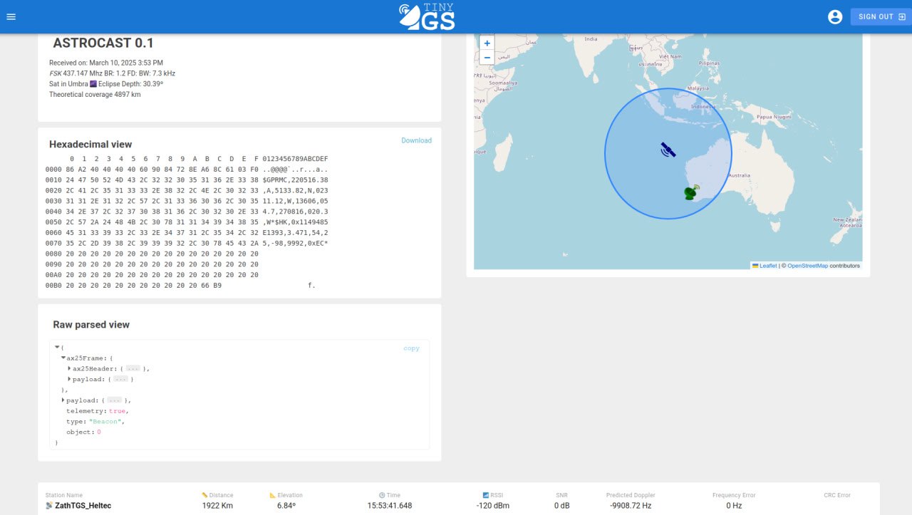Open the user account profile icon
This screenshot has width=912, height=515.
point(835,16)
